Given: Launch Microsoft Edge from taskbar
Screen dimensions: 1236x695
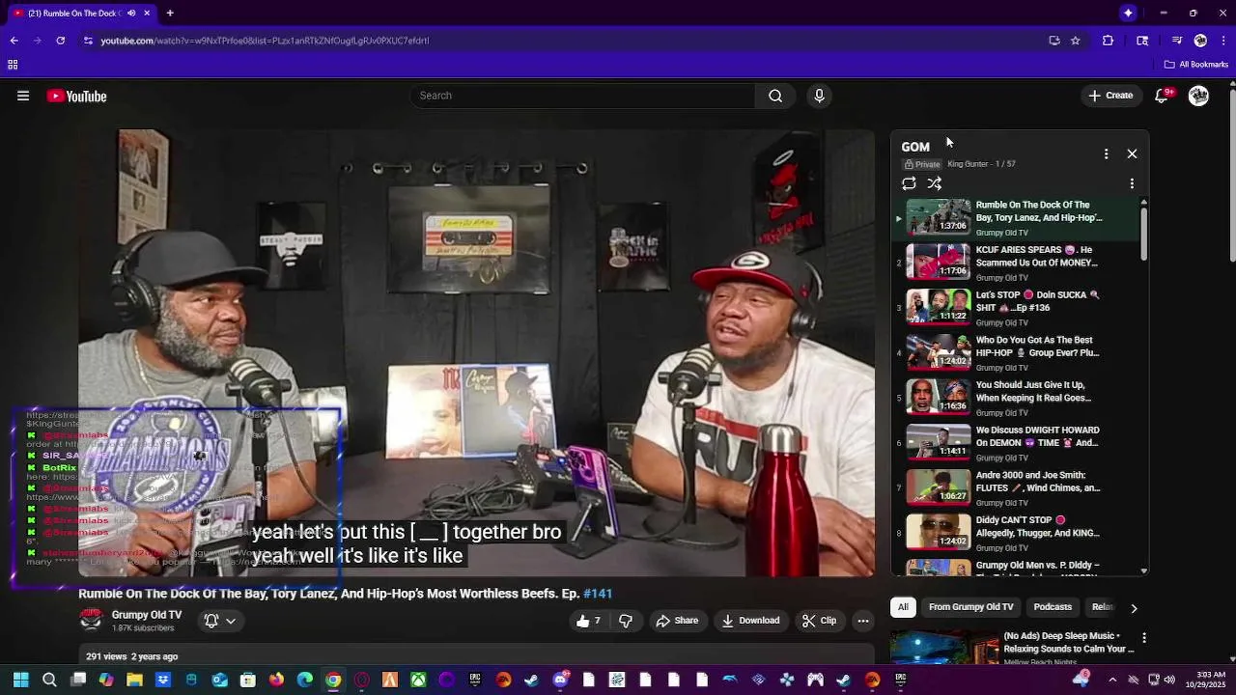Looking at the screenshot, I should click(x=305, y=680).
